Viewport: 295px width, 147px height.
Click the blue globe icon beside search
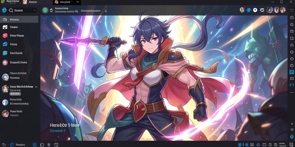click(x=4, y=10)
